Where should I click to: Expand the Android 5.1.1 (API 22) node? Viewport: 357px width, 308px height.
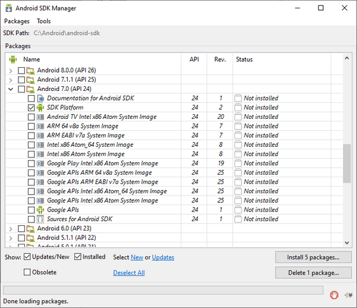pos(11,238)
